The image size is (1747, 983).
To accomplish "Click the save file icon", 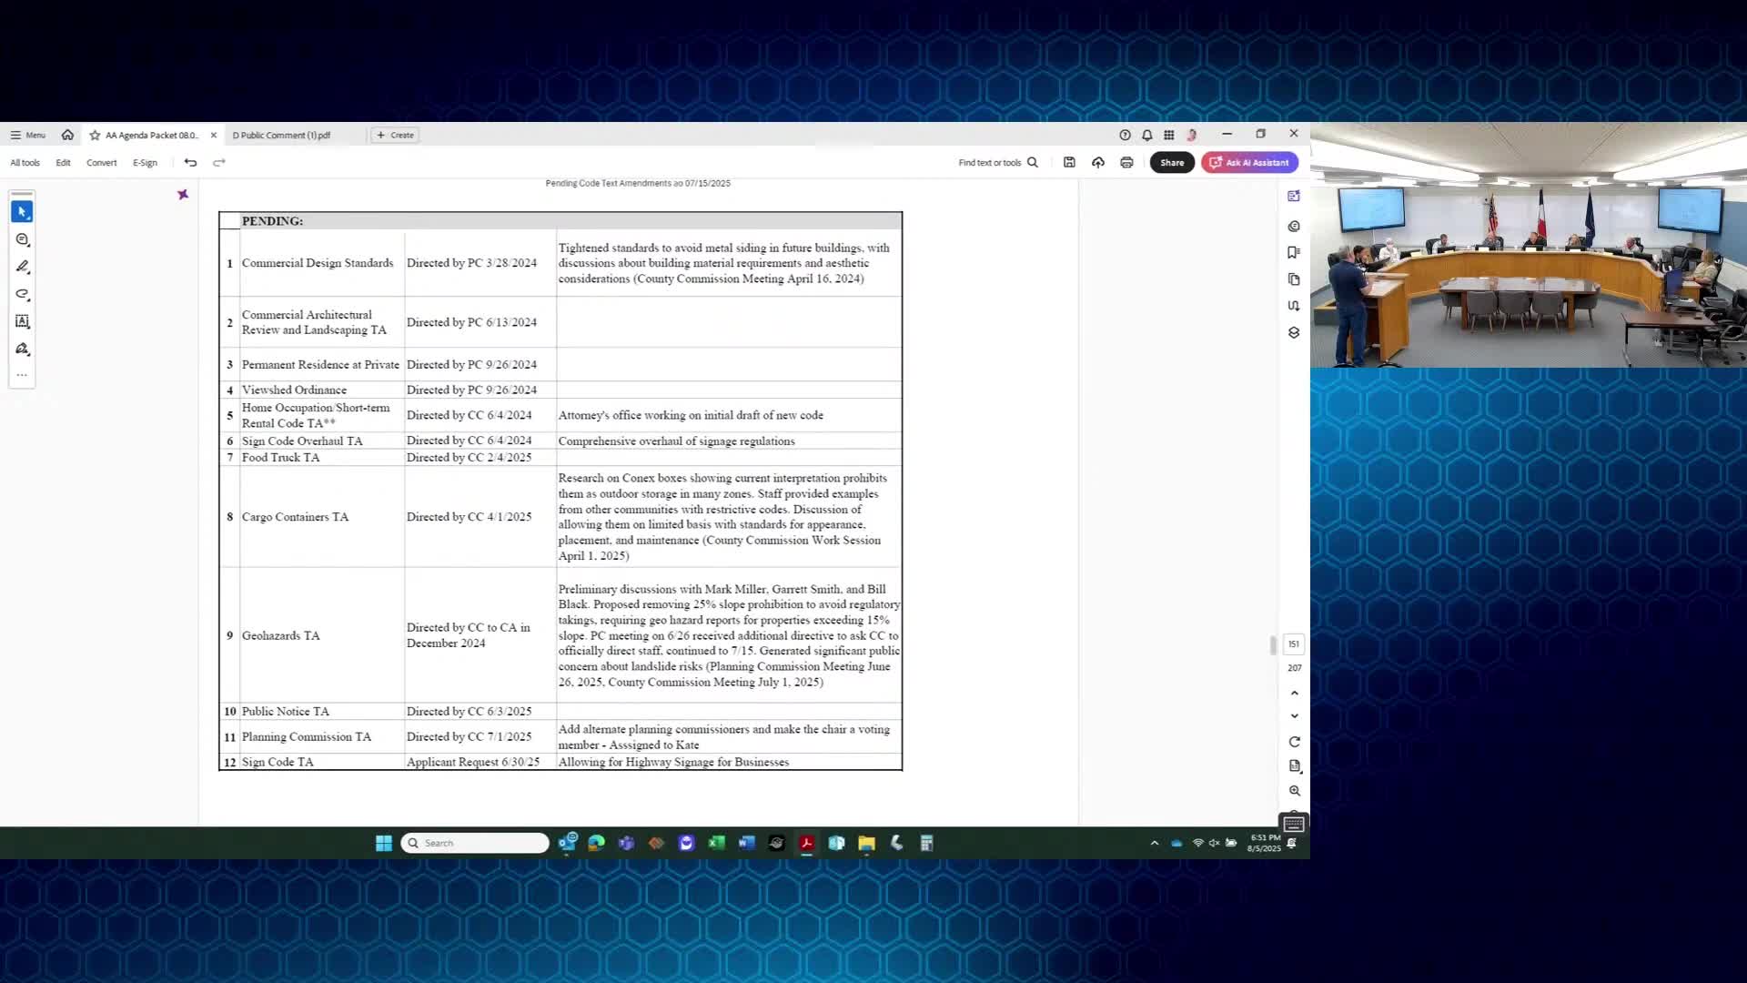I will pos(1069,162).
